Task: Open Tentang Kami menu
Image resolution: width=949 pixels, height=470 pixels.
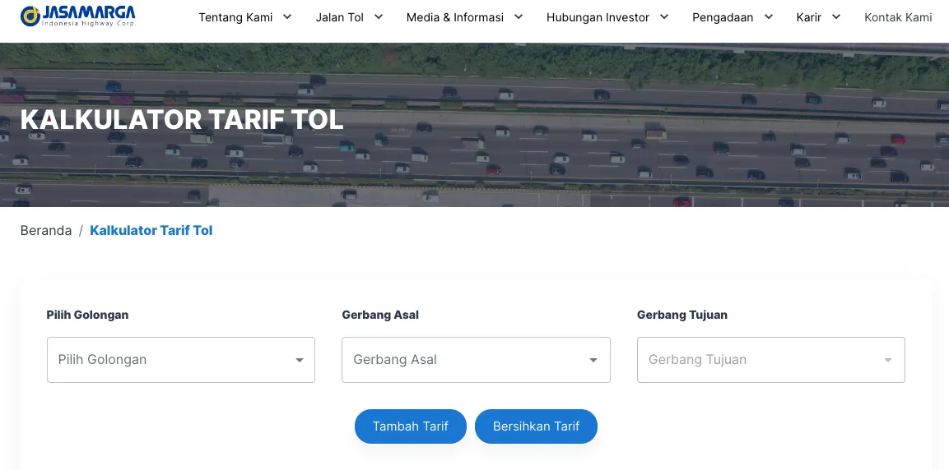Action: [235, 17]
